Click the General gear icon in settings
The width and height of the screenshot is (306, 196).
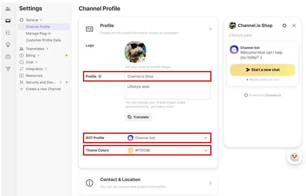[x=22, y=20]
